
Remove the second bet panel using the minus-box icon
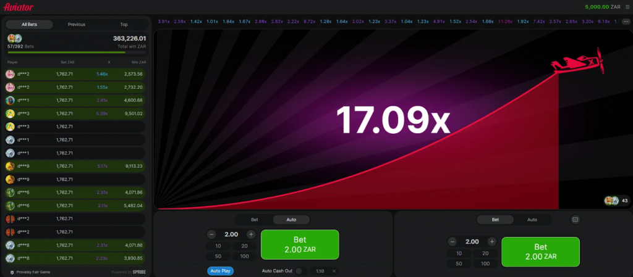576,220
